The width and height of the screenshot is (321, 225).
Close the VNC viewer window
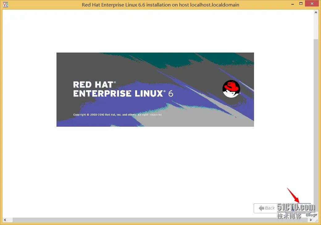tap(312, 3)
